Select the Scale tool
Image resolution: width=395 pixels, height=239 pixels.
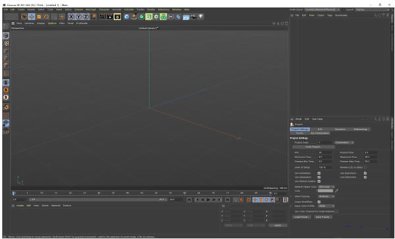(x=39, y=17)
